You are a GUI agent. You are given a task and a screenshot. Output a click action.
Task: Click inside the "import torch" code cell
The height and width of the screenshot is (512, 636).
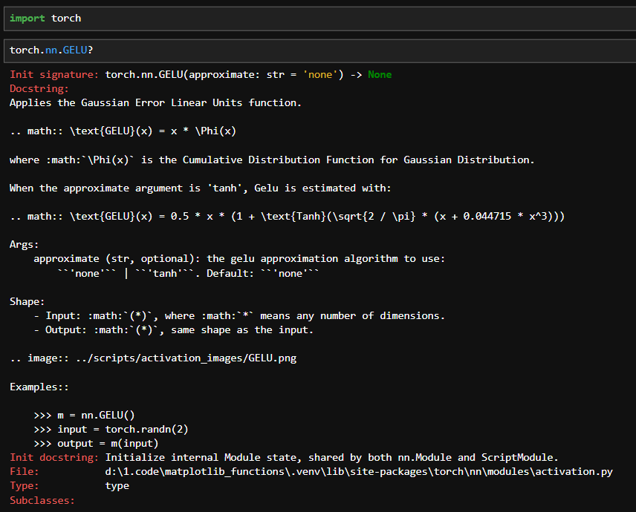[x=297, y=18]
